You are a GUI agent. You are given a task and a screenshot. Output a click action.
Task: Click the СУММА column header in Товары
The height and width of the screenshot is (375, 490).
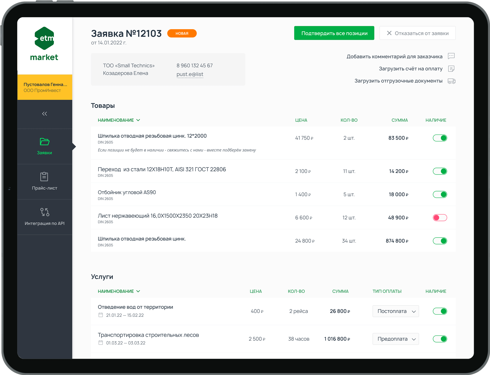click(x=400, y=120)
